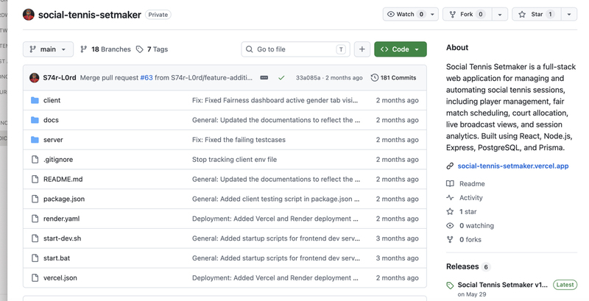The width and height of the screenshot is (589, 301).
Task: Click the history clock icon beside 181 Commits
Action: (x=374, y=78)
